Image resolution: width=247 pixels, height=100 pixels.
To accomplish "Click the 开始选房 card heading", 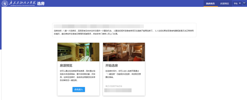I will [x=112, y=66].
